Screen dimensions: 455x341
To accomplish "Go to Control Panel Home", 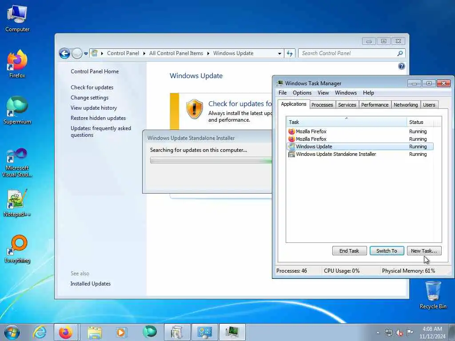I will coord(95,71).
